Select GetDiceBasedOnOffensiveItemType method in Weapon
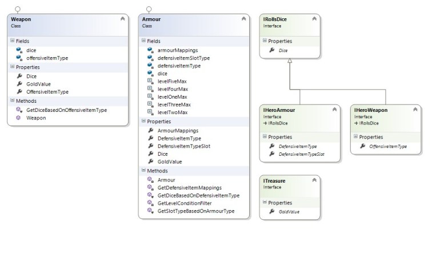 click(x=66, y=110)
